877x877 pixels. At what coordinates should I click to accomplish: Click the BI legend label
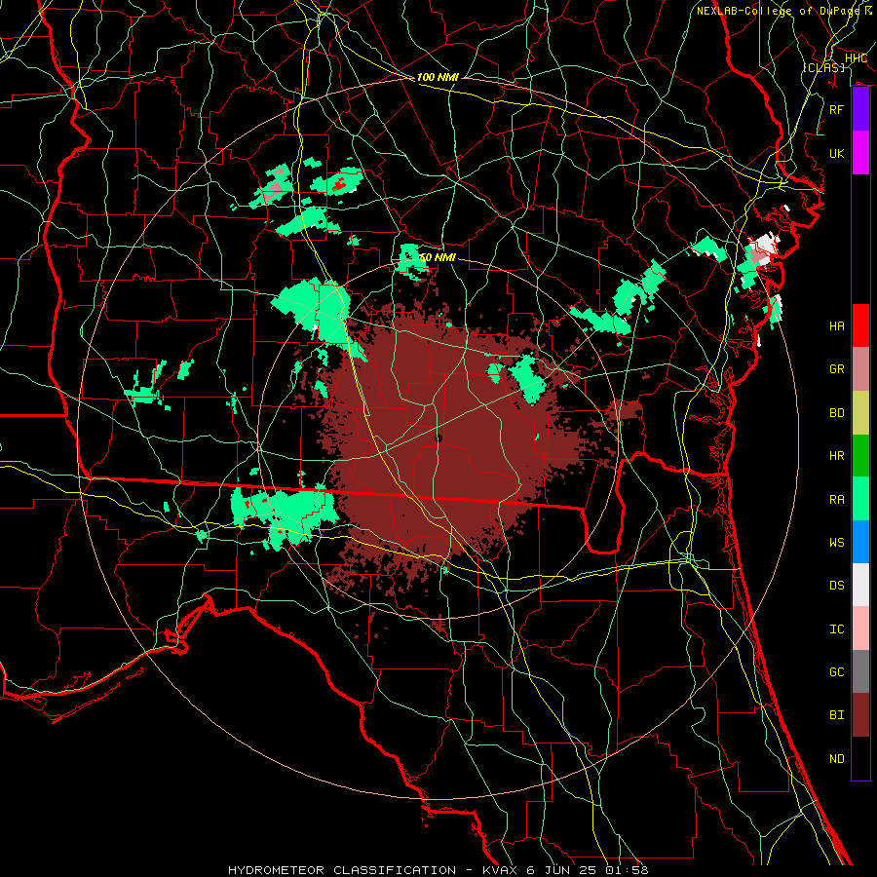point(837,715)
